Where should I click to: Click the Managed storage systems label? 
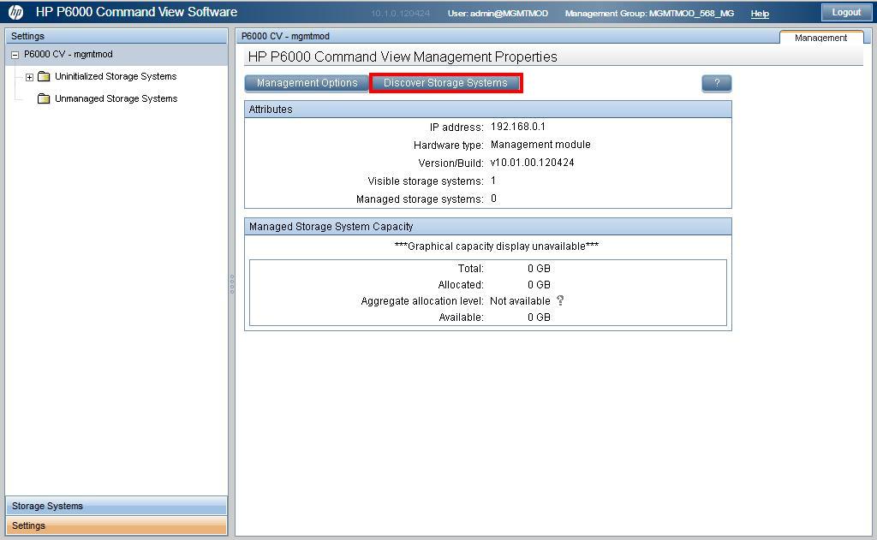click(420, 199)
